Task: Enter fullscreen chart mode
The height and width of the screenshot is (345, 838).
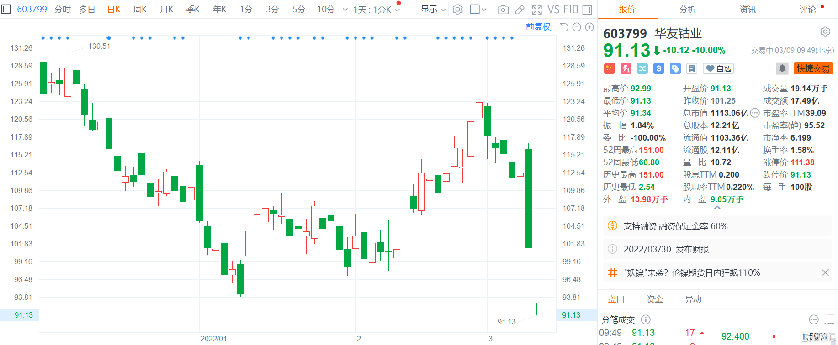Action: click(537, 10)
